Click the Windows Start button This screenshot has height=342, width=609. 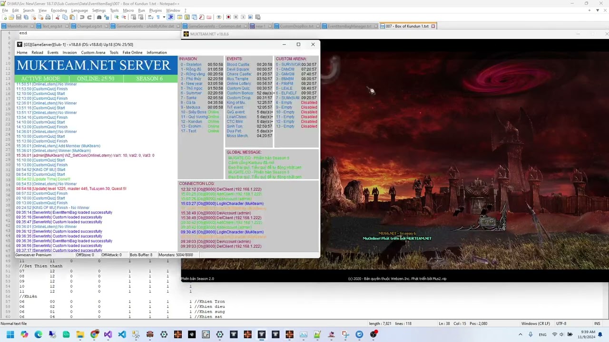click(10, 334)
